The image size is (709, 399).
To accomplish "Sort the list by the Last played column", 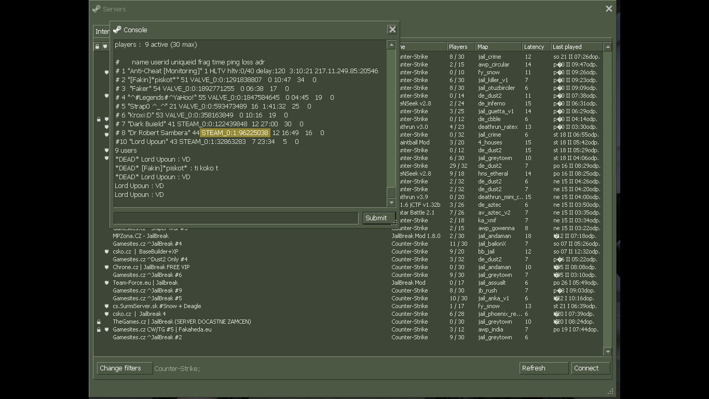I will tap(577, 47).
